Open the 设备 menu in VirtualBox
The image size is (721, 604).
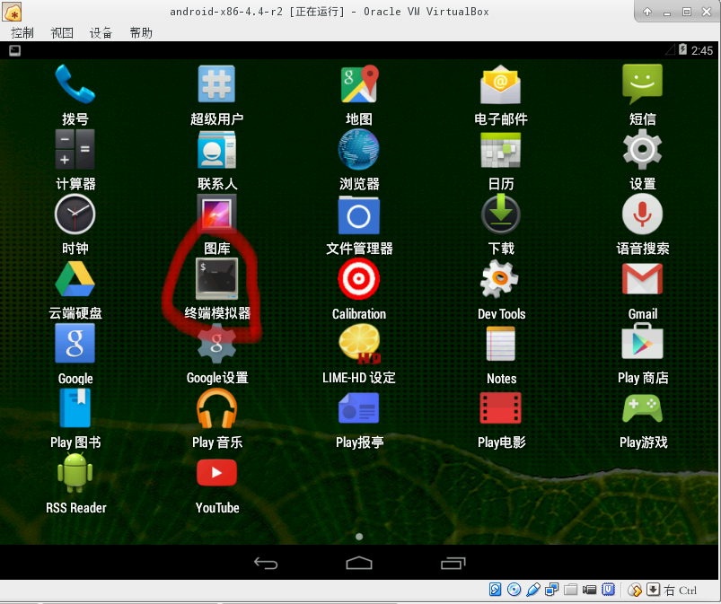click(101, 32)
